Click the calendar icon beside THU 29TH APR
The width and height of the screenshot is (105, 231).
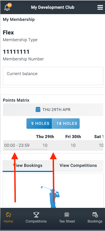(38, 110)
